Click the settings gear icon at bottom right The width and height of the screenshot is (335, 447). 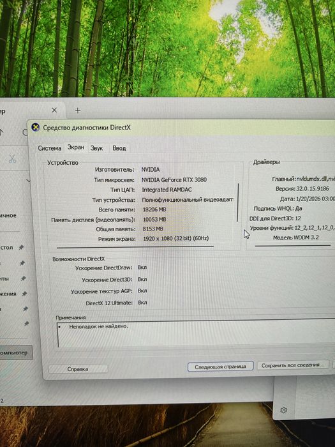pyautogui.click(x=283, y=410)
